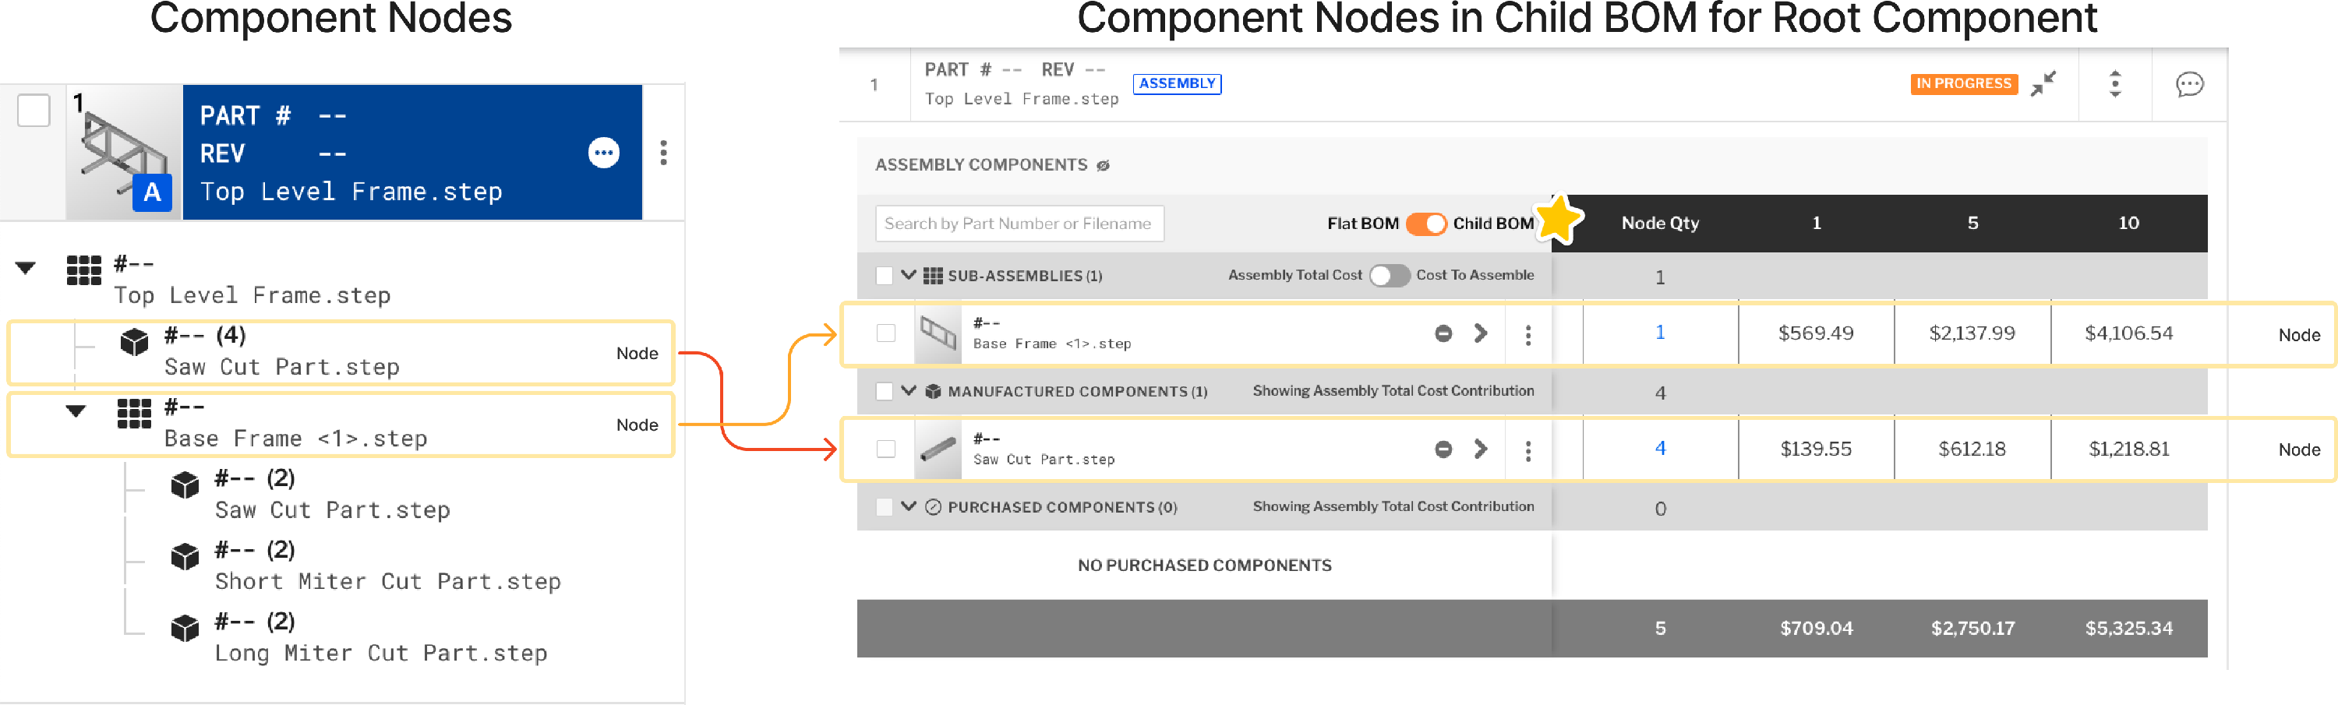Screen dimensions: 2338x705
Task: Click the Search by Part Number or Filename field
Action: 1019,224
